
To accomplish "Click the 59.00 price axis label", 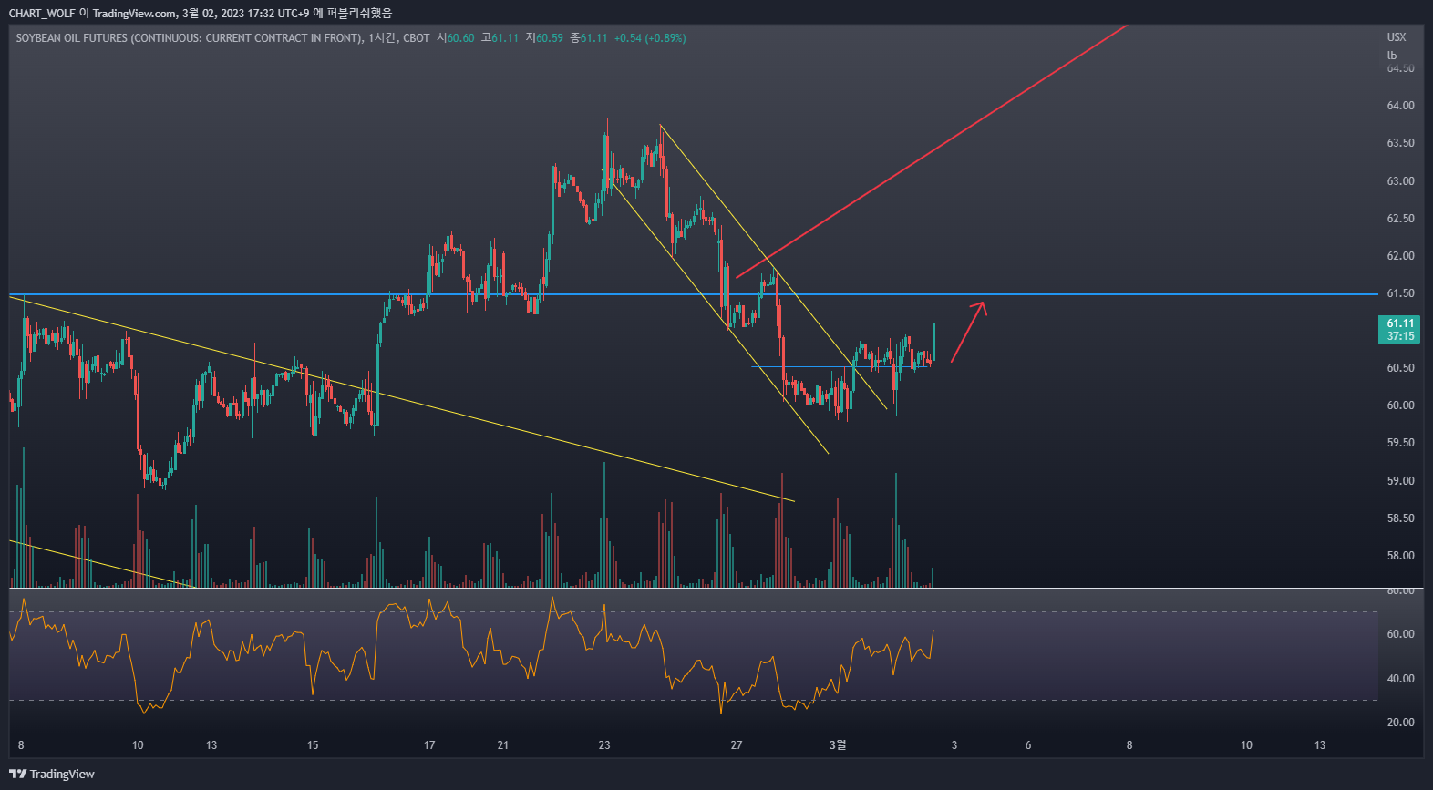I will 1400,481.
